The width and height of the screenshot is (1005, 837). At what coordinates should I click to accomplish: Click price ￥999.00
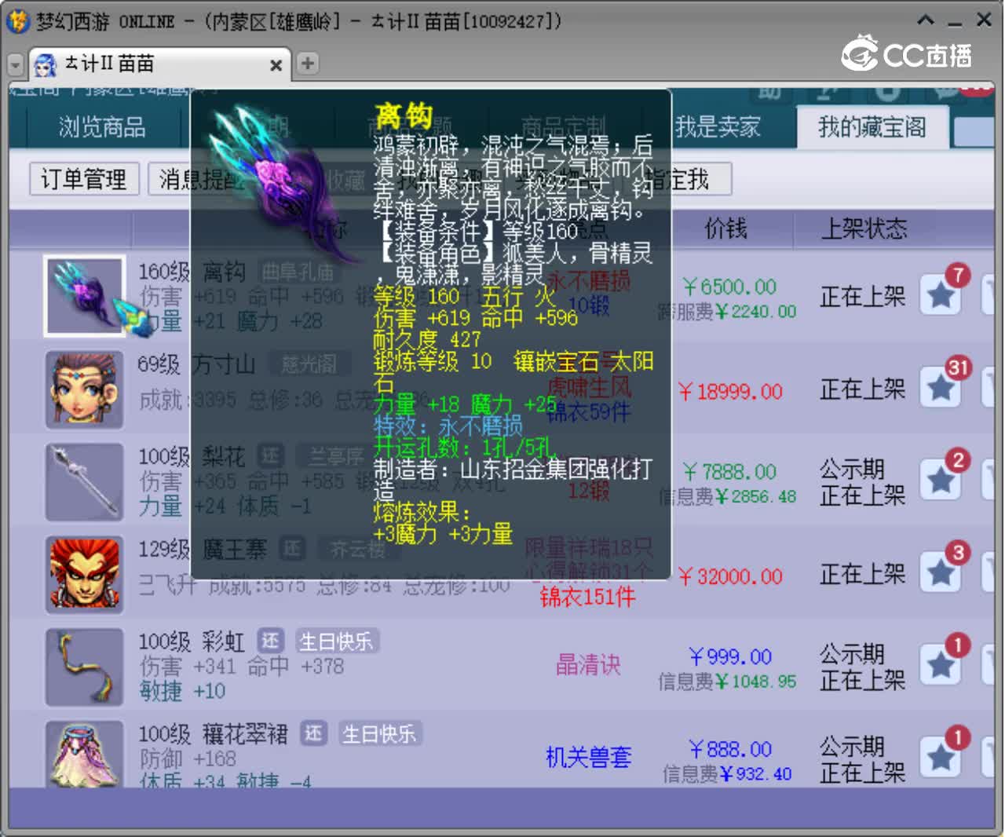click(730, 656)
